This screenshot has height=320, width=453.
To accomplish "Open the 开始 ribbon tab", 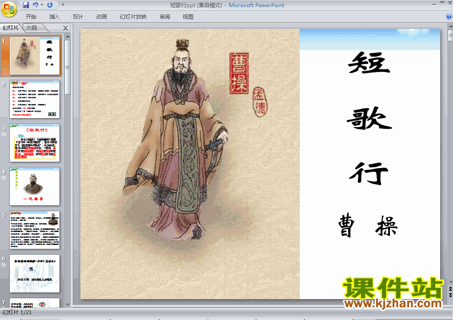I will 31,17.
